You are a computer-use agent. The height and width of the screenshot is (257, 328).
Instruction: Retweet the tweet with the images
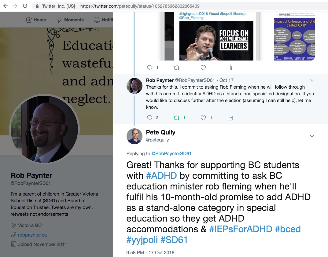click(x=176, y=68)
